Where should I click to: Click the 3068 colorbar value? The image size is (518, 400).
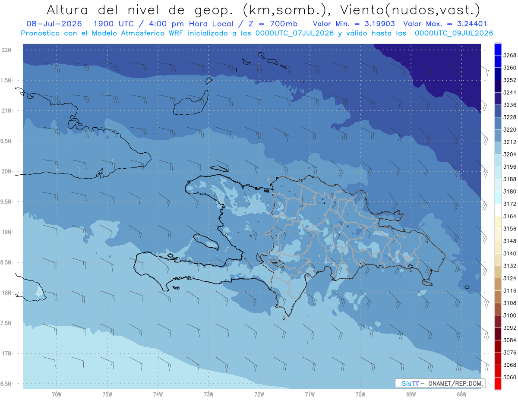point(510,365)
